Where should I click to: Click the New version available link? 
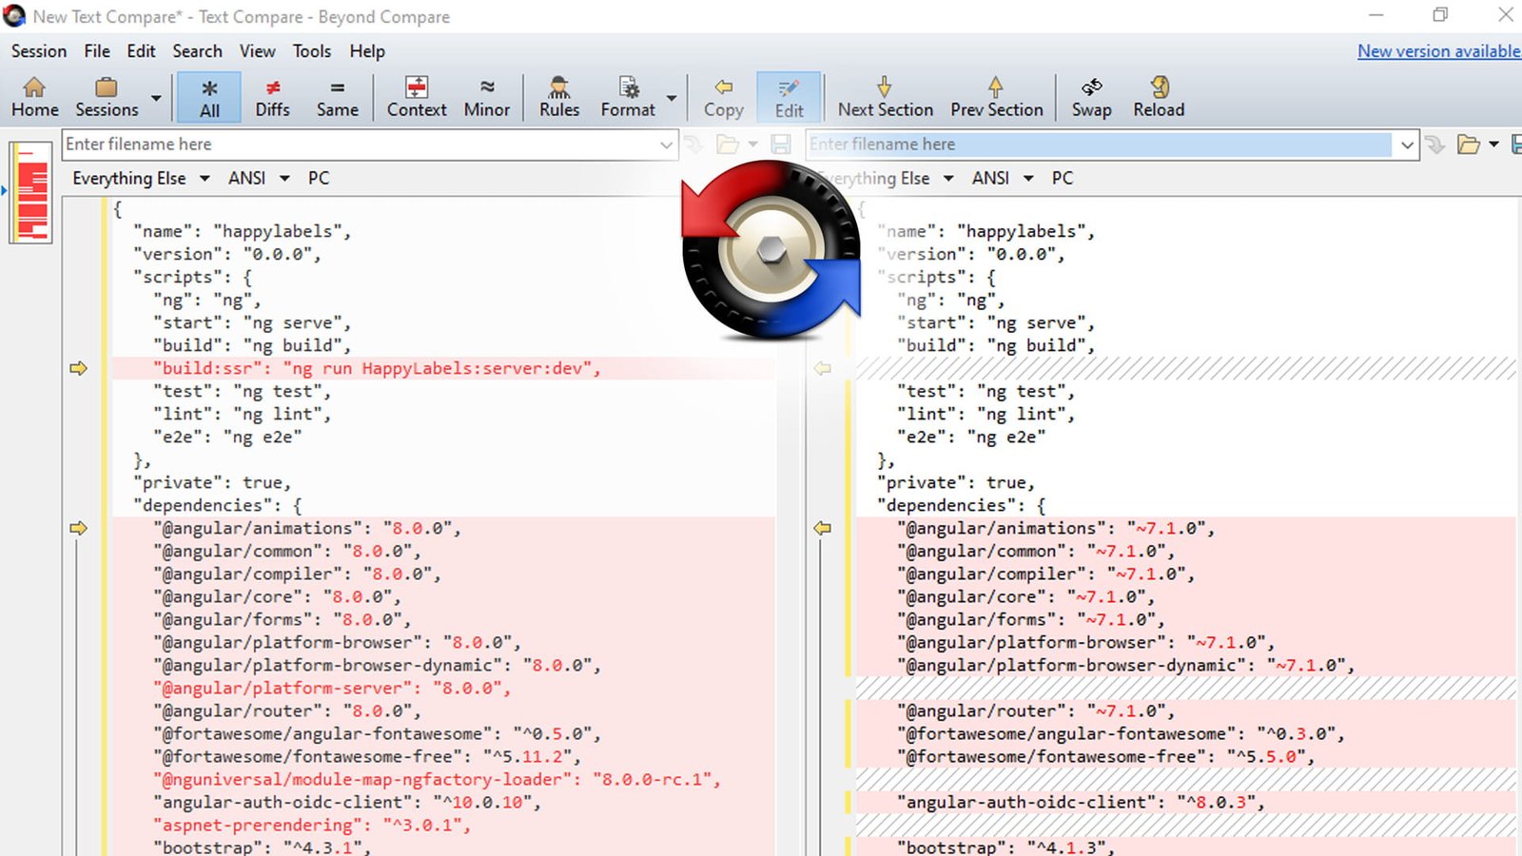click(1437, 51)
